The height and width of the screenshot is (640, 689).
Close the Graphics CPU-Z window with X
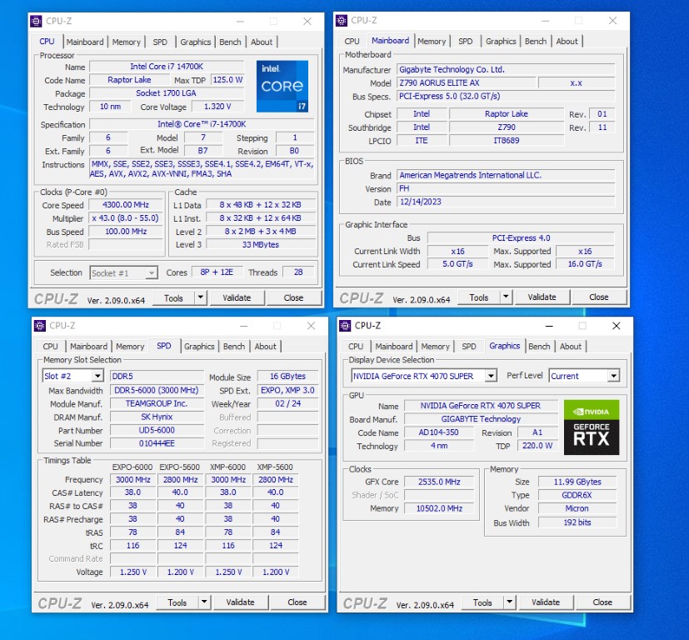(616, 326)
